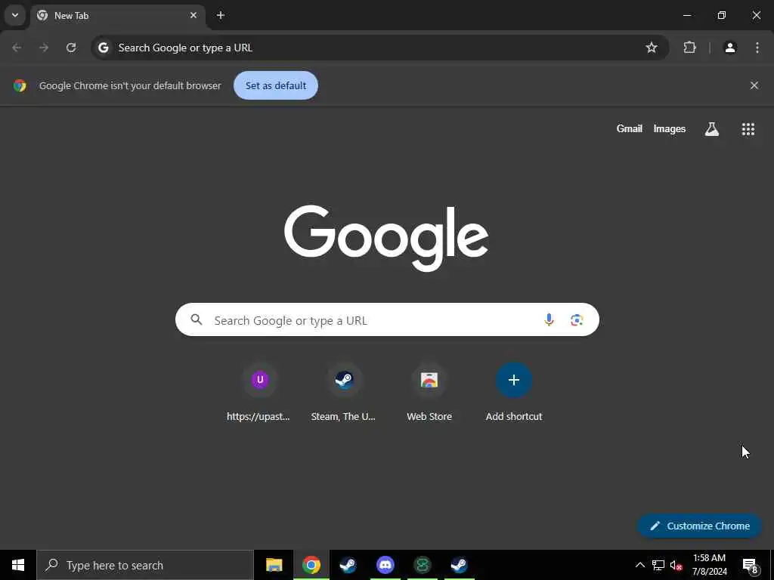774x580 pixels.
Task: Click the Google logo
Action: pos(386,238)
